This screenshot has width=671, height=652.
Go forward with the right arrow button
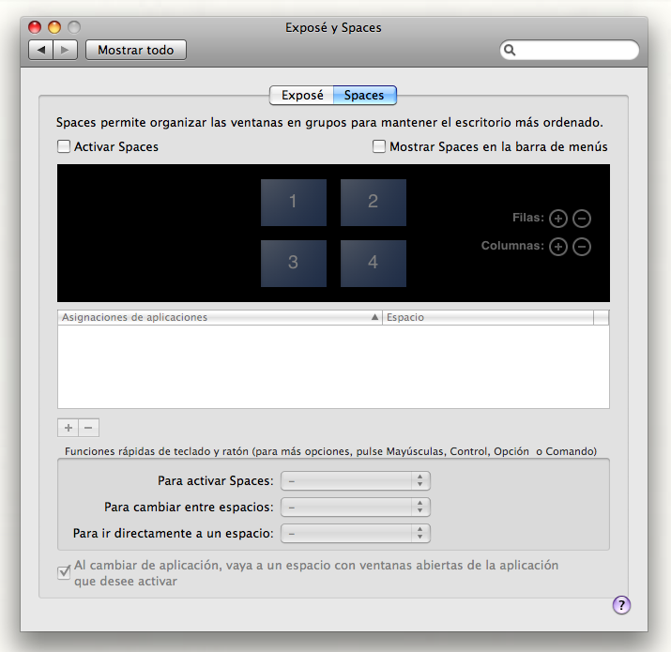pos(65,50)
